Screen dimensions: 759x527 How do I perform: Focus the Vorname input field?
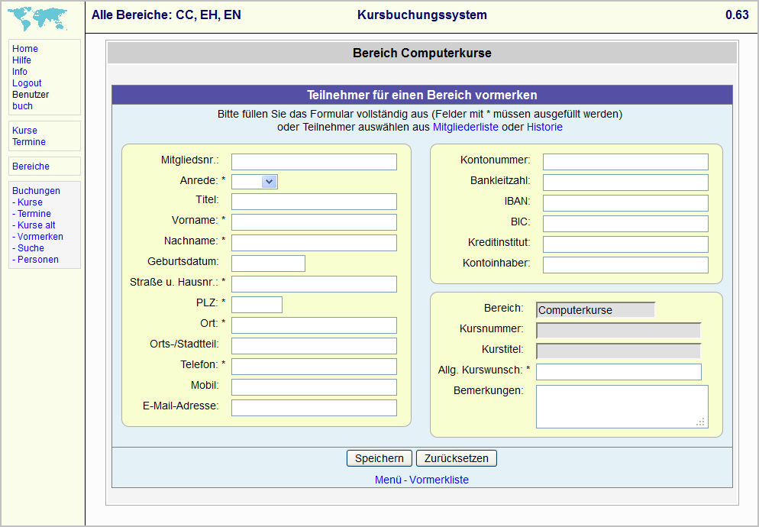point(314,222)
